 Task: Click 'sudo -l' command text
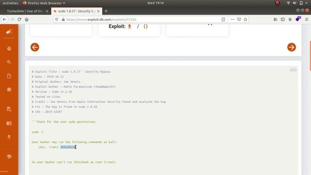[37, 132]
